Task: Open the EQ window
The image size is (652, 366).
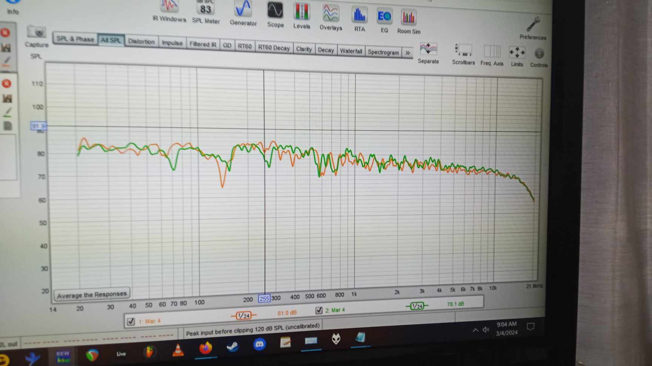Action: tap(384, 21)
